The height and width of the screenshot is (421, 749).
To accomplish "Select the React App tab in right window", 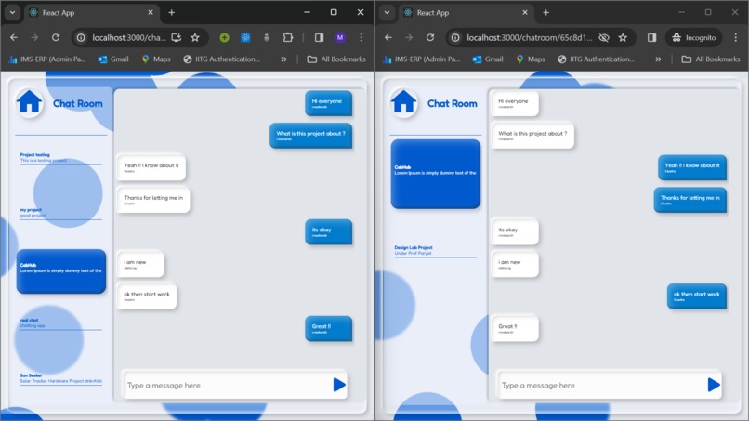I will point(466,13).
